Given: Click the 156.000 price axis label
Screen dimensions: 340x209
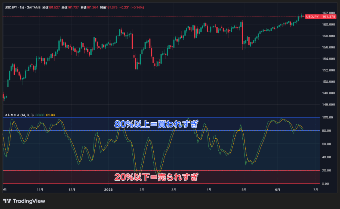Looking at the screenshot, I should (x=328, y=47).
